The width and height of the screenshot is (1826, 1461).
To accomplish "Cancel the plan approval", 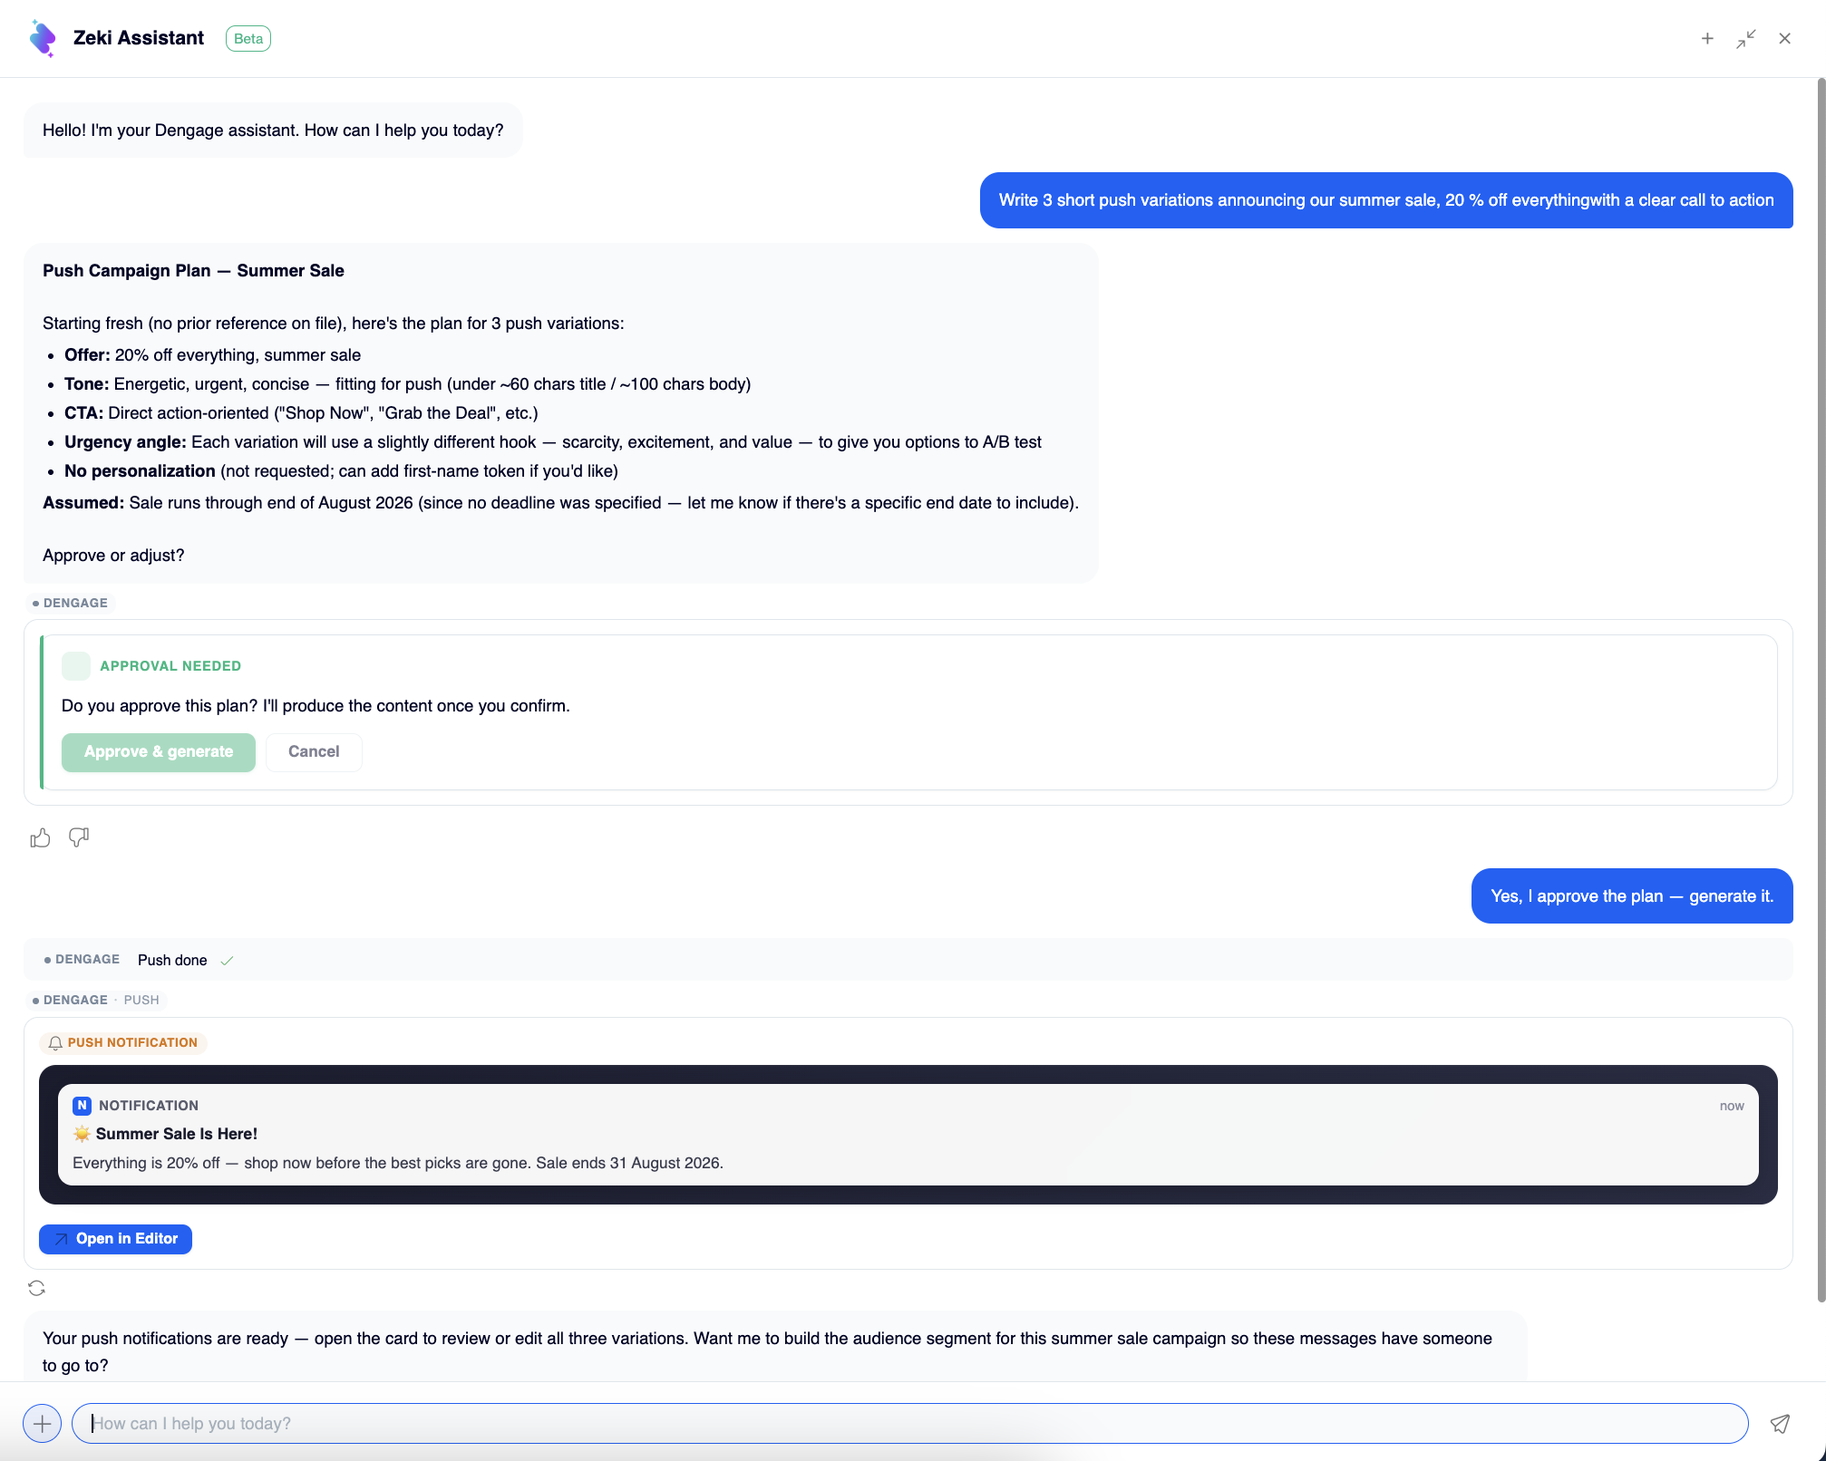I will click(x=314, y=751).
